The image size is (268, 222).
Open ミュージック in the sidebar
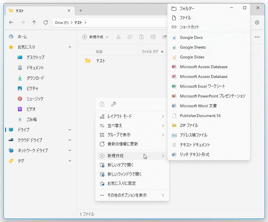[x=41, y=99]
